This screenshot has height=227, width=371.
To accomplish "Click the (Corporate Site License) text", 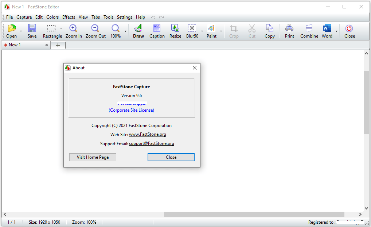I will (131, 110).
